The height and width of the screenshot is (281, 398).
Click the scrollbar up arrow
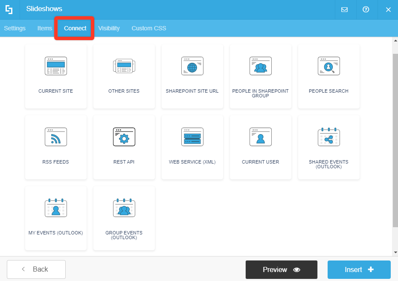[x=395, y=41]
